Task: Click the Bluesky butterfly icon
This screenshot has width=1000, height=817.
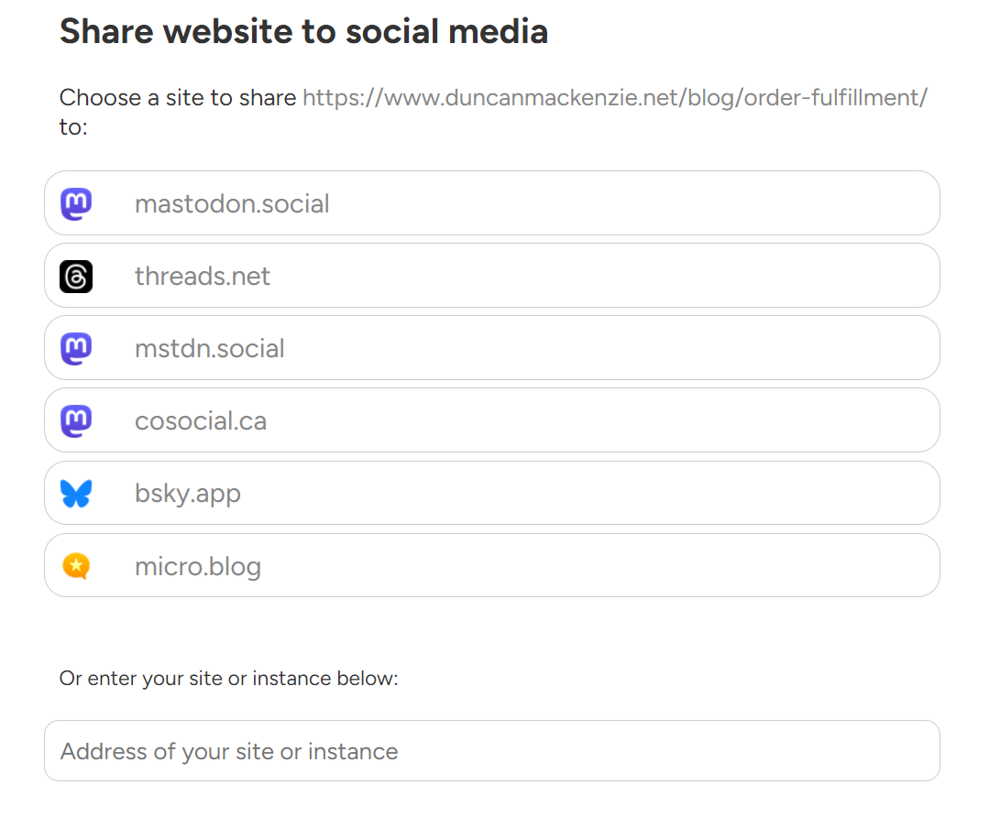Action: pyautogui.click(x=76, y=494)
